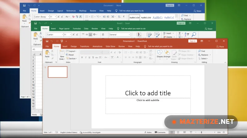Image resolution: width=247 pixels, height=138 pixels.
Task: Click English (United States) language indicator
Action: coord(69,132)
